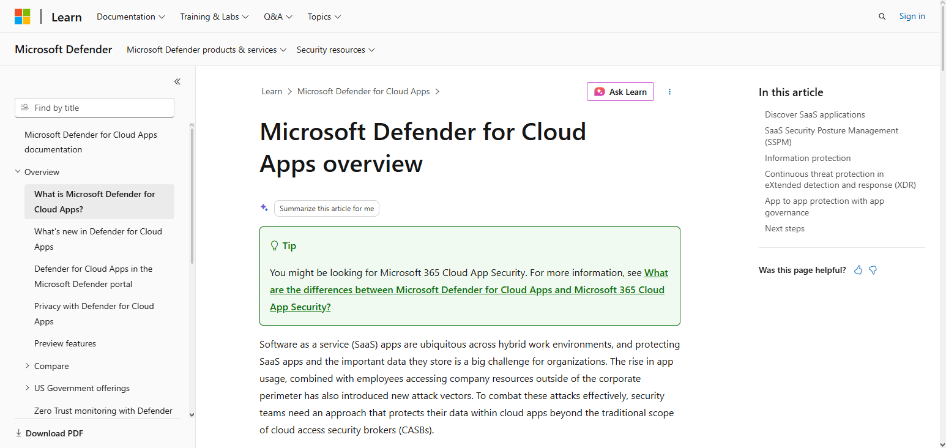The width and height of the screenshot is (946, 448).
Task: Jump to App to app protection section
Action: (824, 207)
